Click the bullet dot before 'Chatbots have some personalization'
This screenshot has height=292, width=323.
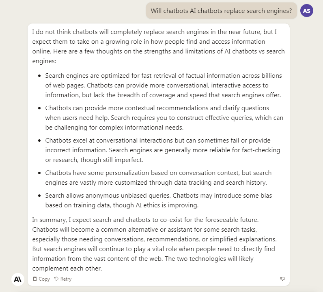point(39,173)
